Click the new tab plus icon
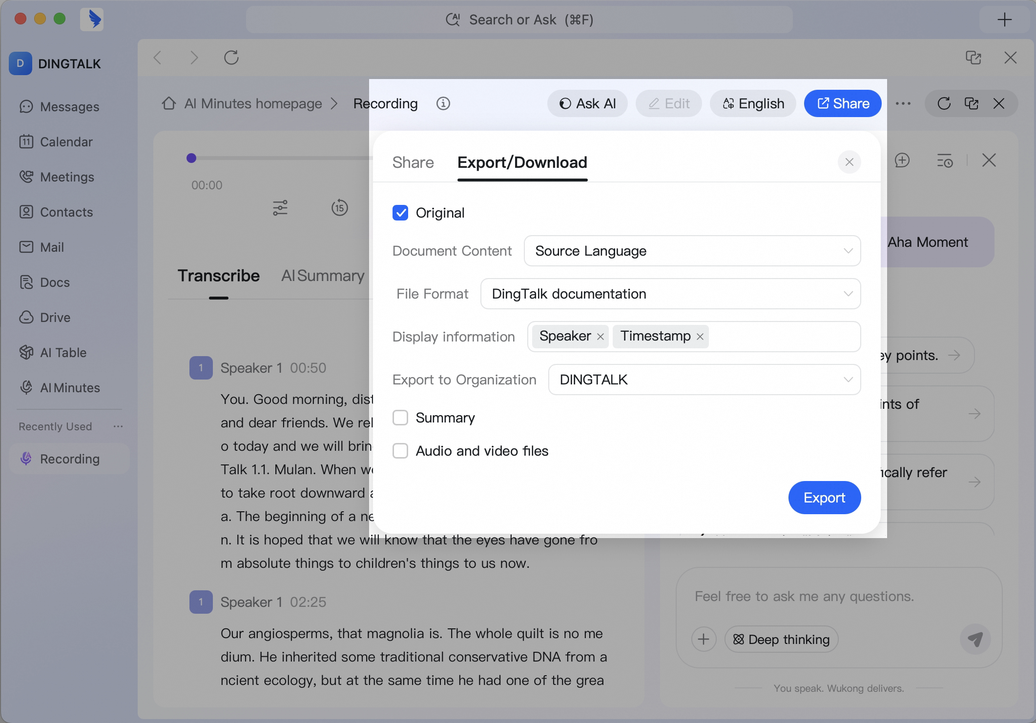Image resolution: width=1036 pixels, height=723 pixels. [1004, 20]
